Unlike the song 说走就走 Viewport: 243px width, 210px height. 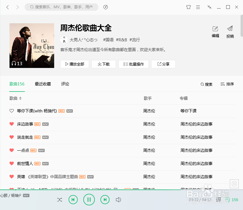[x=12, y=137]
